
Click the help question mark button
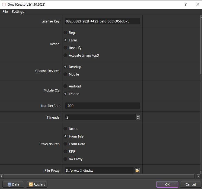pos(186,5)
